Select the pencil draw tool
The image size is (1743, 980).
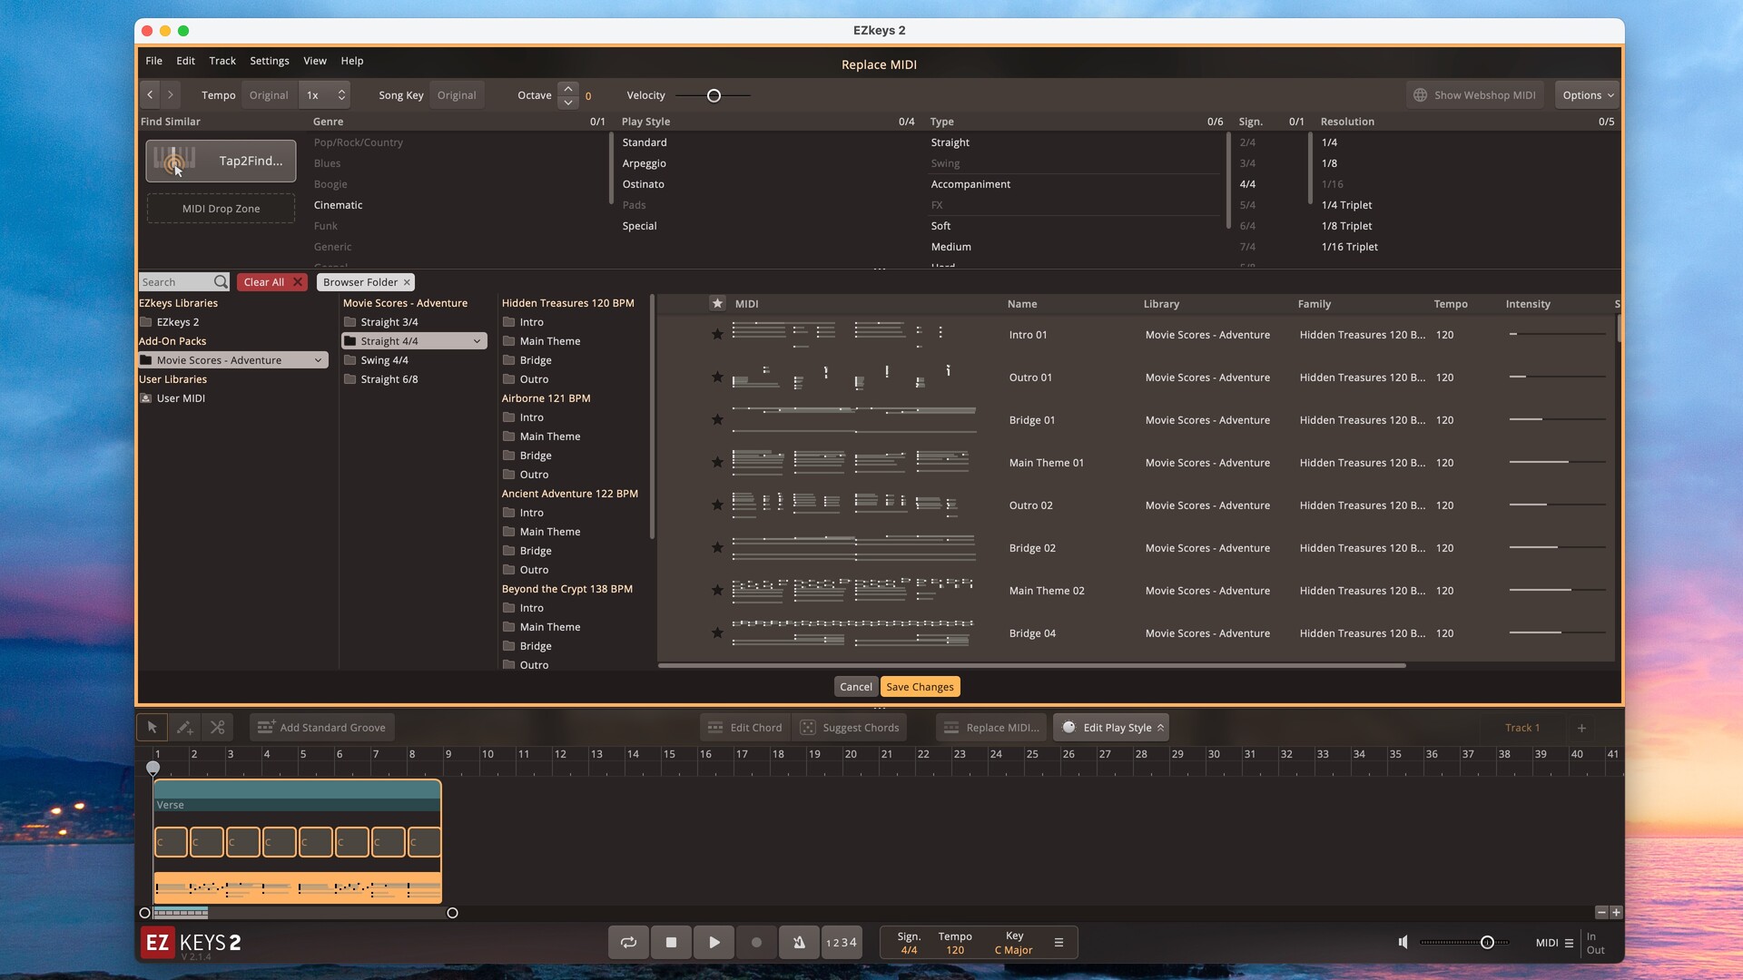point(184,727)
